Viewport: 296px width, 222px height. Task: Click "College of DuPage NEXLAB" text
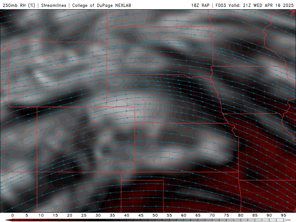click(x=101, y=5)
